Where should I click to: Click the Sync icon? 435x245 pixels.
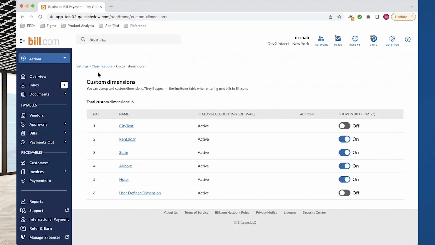pyautogui.click(x=373, y=40)
